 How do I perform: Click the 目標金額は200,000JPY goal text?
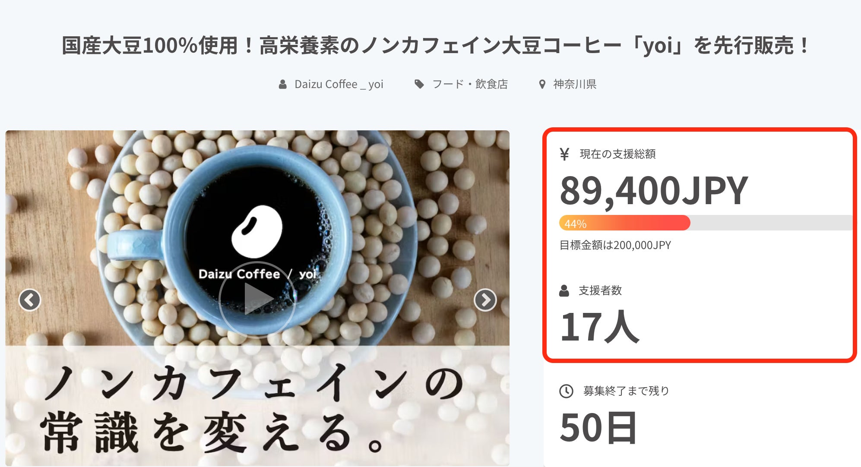[615, 246]
